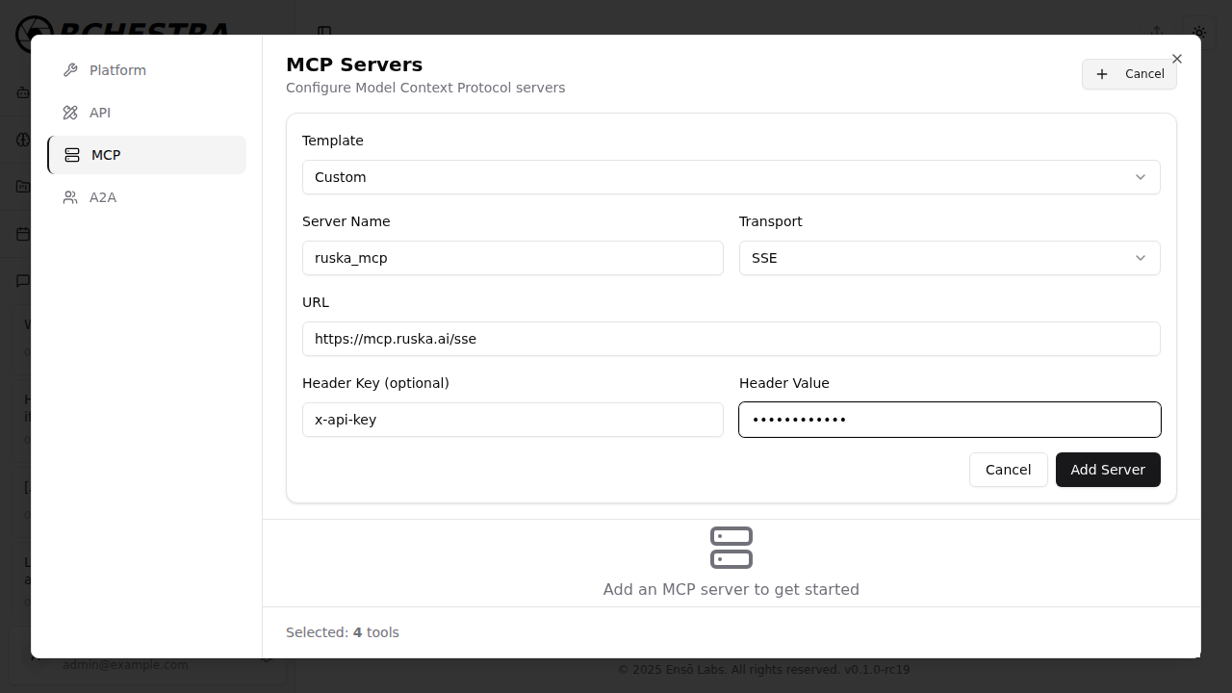Open the Template dropdown showing Custom
The height and width of the screenshot is (693, 1232).
tap(731, 177)
